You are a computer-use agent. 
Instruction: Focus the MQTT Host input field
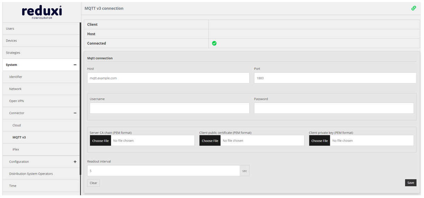pos(168,78)
